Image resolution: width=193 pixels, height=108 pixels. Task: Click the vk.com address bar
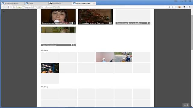(x=91, y=7)
